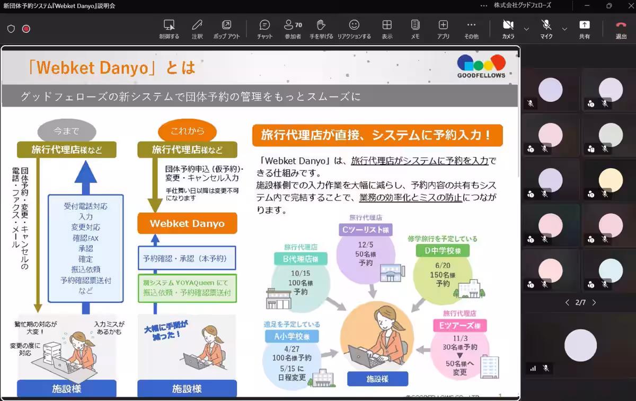Click the shield security icon at top left

[11, 29]
